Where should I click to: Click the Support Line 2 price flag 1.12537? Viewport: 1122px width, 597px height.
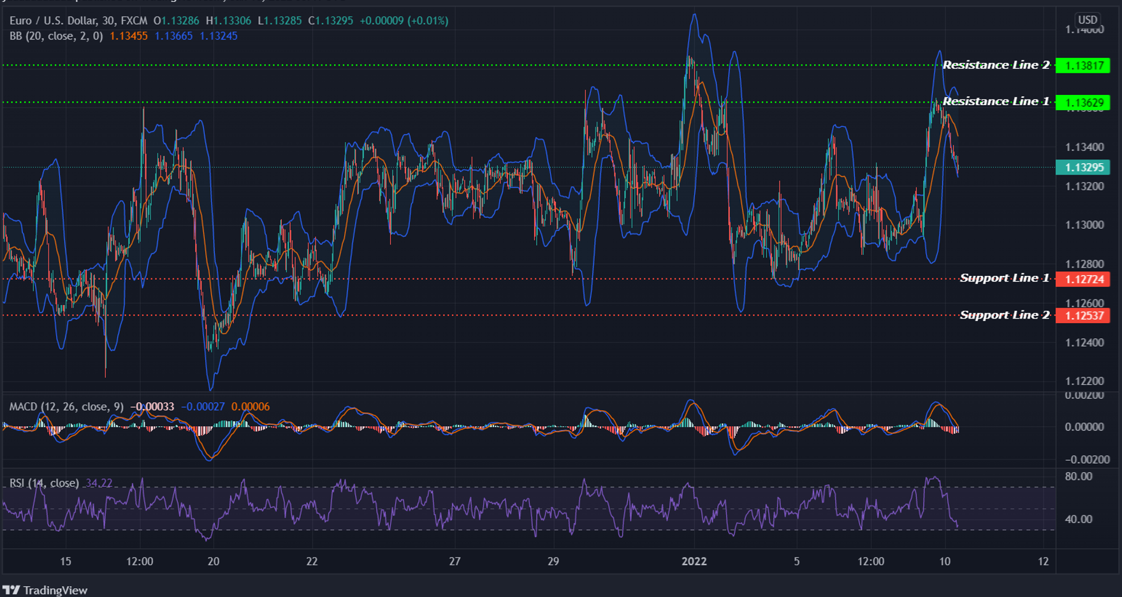[x=1084, y=315]
